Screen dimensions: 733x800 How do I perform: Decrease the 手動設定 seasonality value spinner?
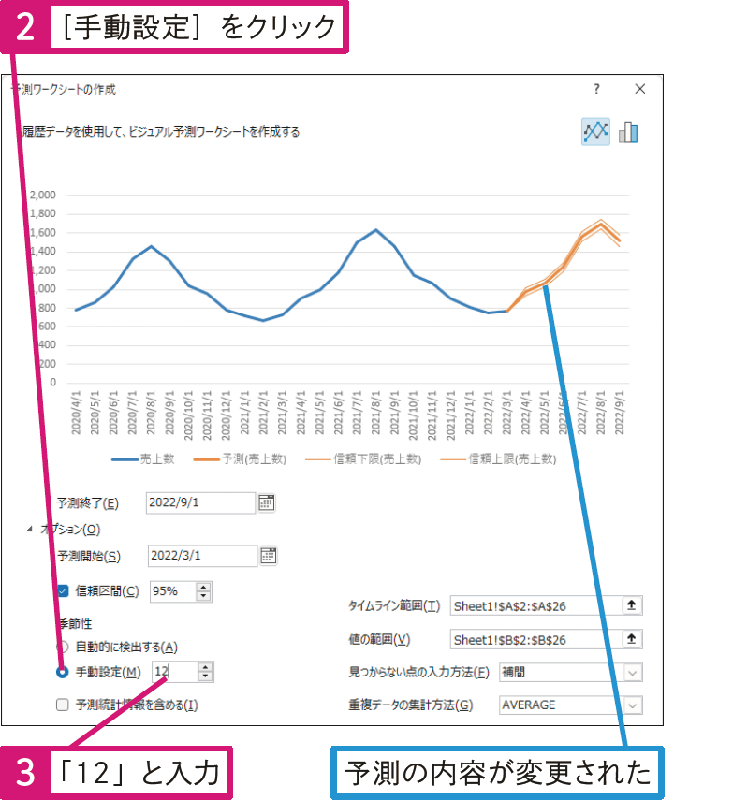pyautogui.click(x=205, y=676)
